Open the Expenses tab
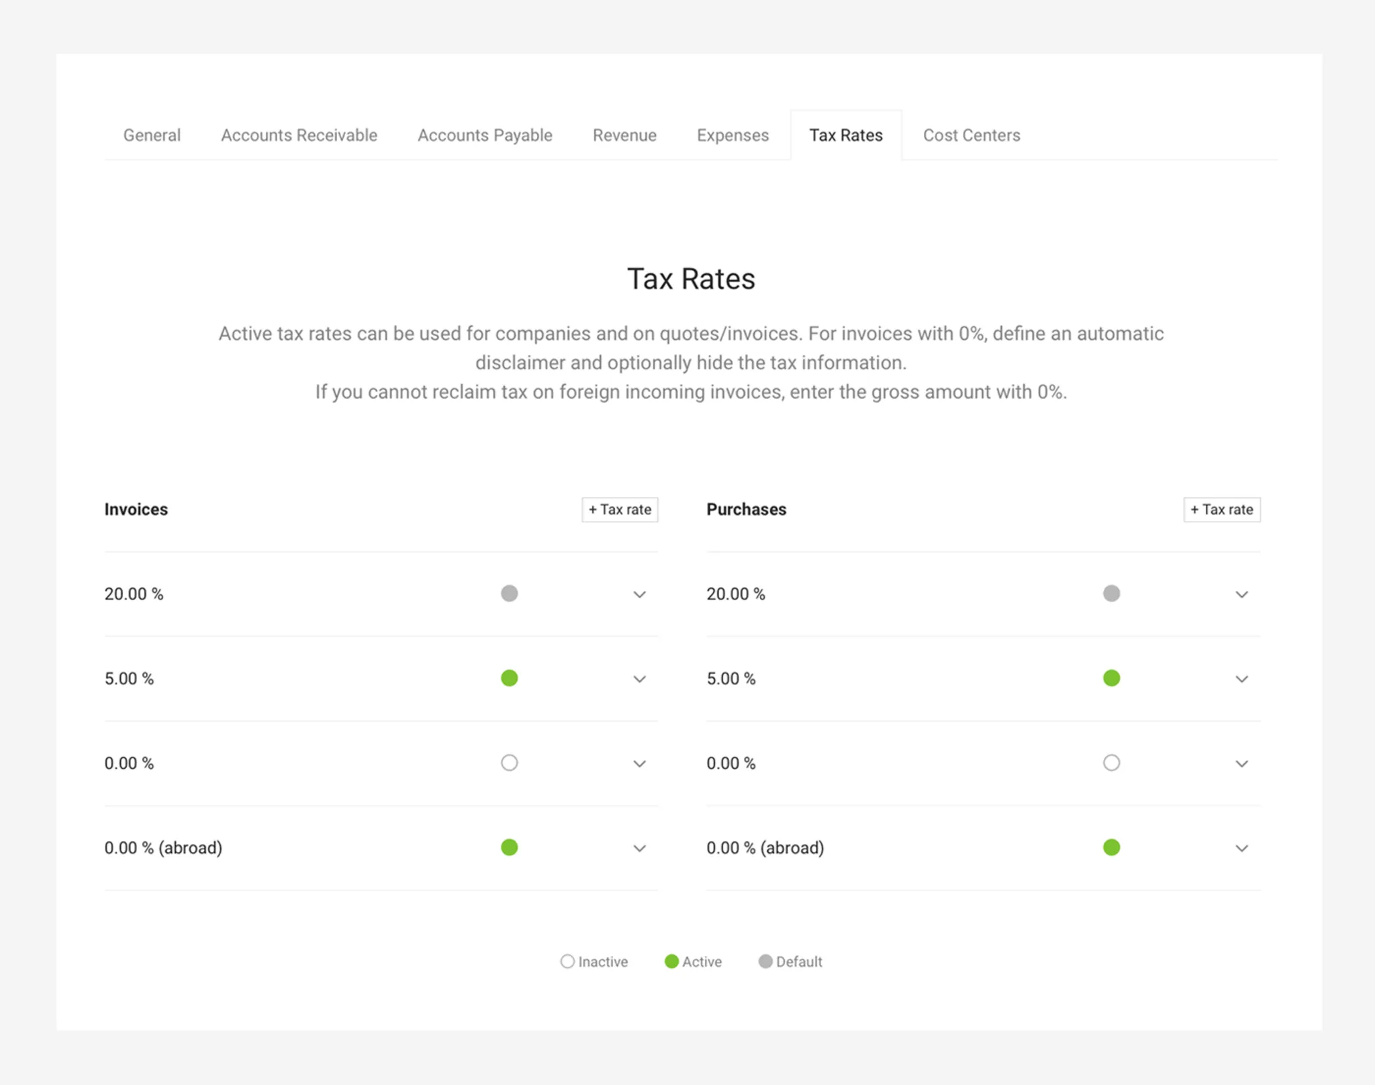1375x1085 pixels. point(732,135)
